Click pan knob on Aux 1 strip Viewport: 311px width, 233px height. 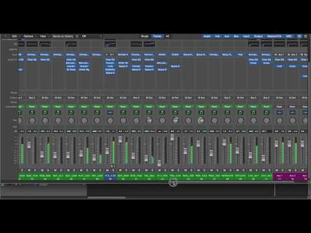click(279, 120)
